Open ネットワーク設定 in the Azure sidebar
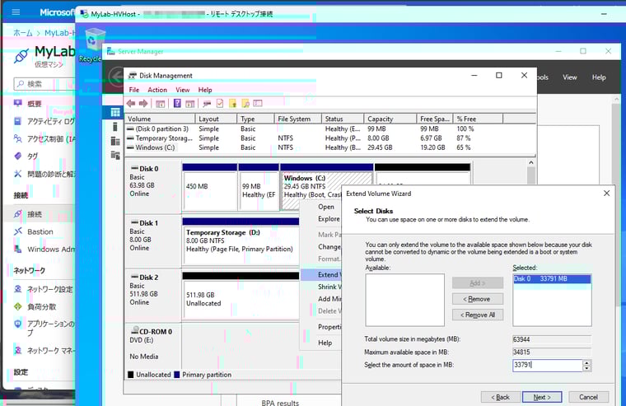 tap(49, 289)
